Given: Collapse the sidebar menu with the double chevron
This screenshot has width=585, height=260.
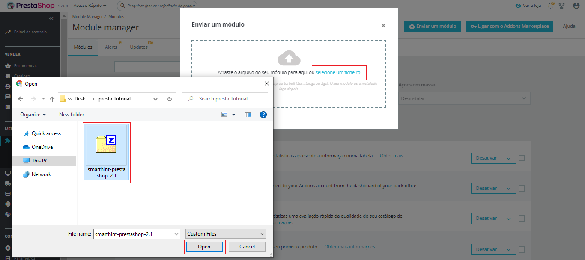Looking at the screenshot, I should pos(51,18).
